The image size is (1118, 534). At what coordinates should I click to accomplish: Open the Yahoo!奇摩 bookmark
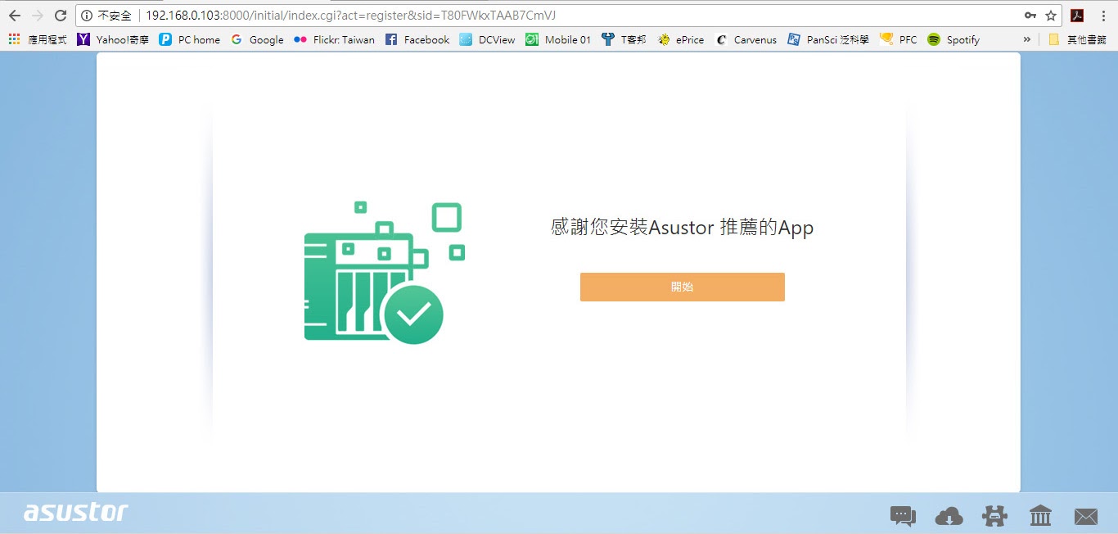pos(113,39)
